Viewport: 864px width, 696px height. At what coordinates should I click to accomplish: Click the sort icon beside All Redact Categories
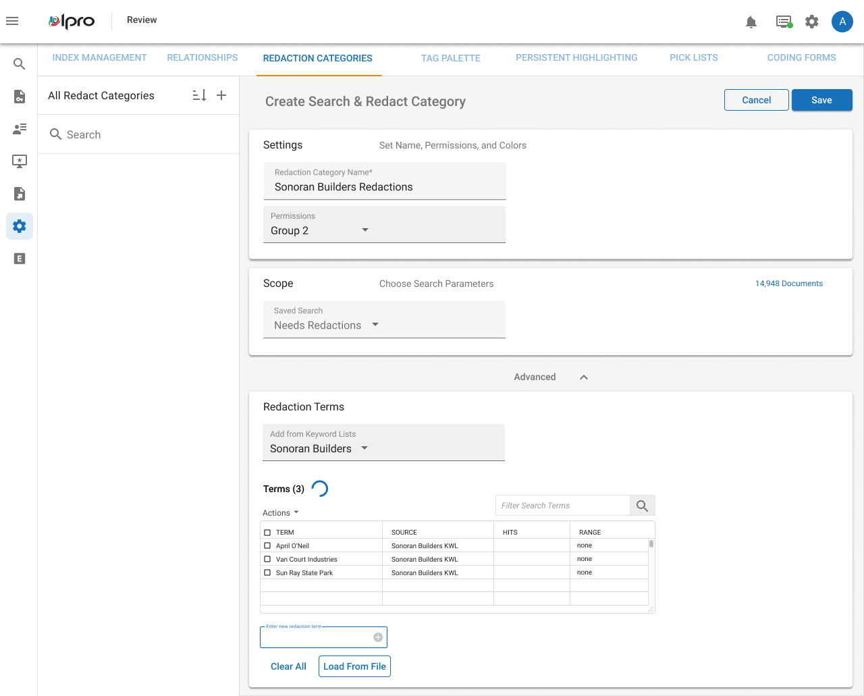click(x=199, y=95)
